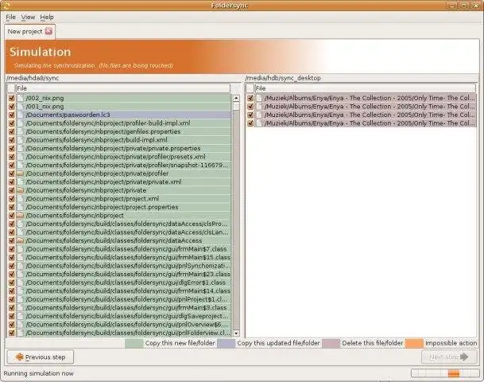This screenshot has width=484, height=382.
Task: Select the gui/pnlProject$1.cl... row
Action: point(120,299)
